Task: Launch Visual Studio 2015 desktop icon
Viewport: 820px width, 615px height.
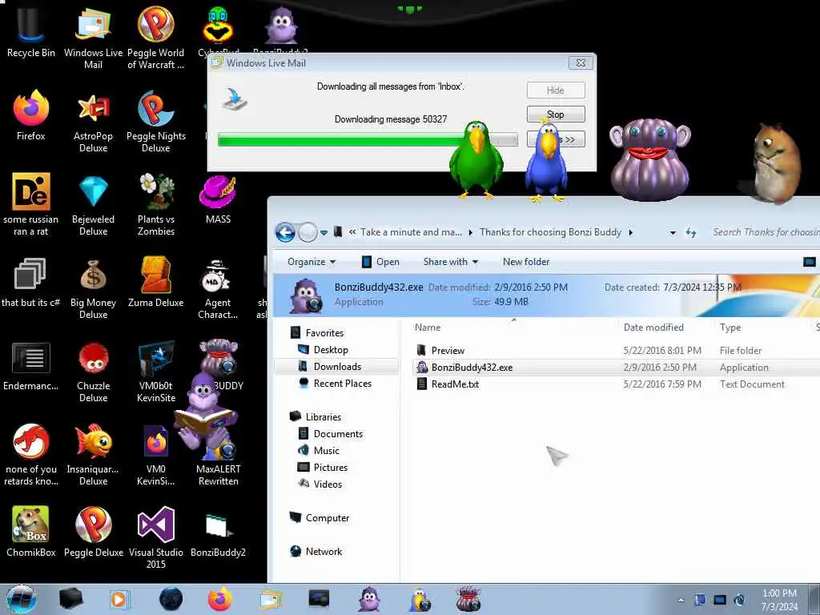Action: pos(156,537)
